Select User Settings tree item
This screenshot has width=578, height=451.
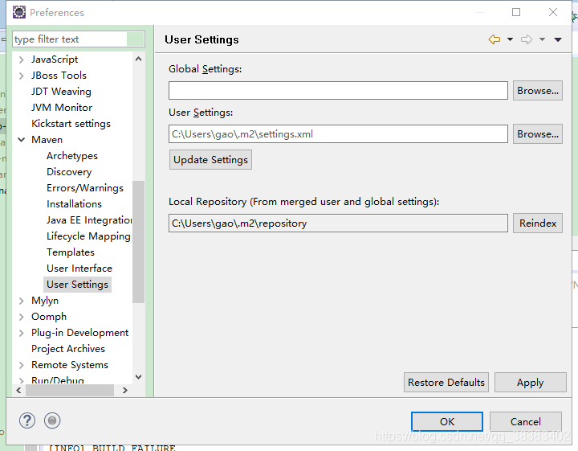(77, 285)
